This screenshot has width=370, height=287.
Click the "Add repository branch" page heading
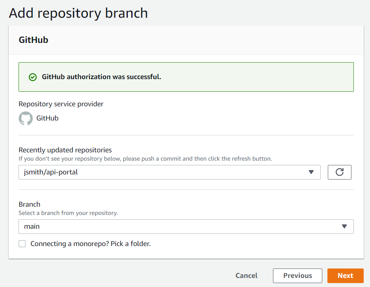(78, 13)
